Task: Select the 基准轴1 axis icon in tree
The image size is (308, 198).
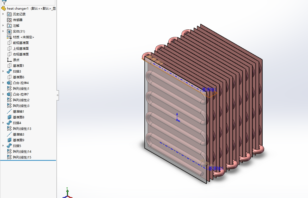Action: tap(9, 111)
